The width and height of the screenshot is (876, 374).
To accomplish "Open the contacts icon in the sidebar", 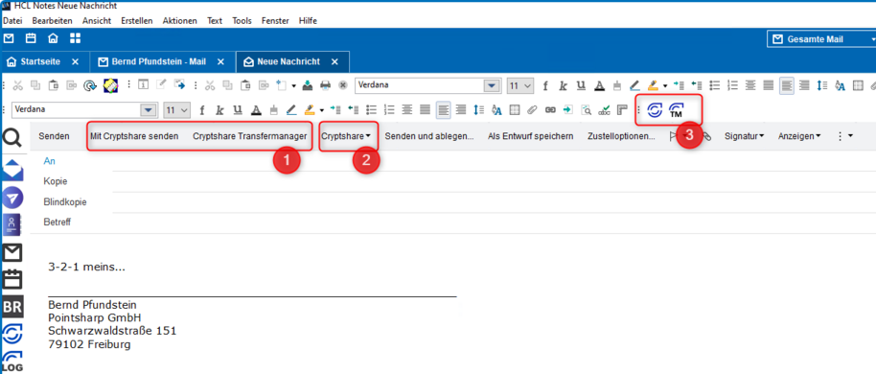I will [12, 224].
